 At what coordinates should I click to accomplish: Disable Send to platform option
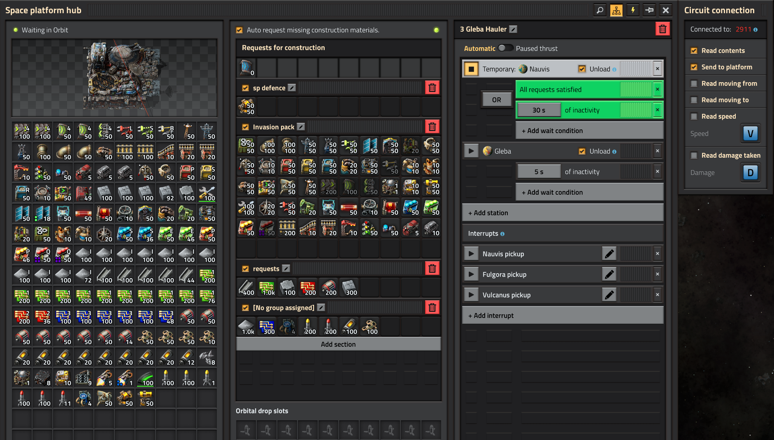pyautogui.click(x=694, y=67)
